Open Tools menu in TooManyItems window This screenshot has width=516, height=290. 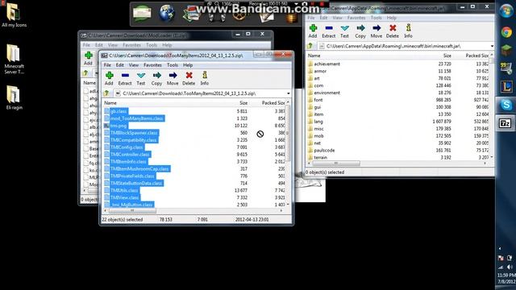(x=172, y=65)
